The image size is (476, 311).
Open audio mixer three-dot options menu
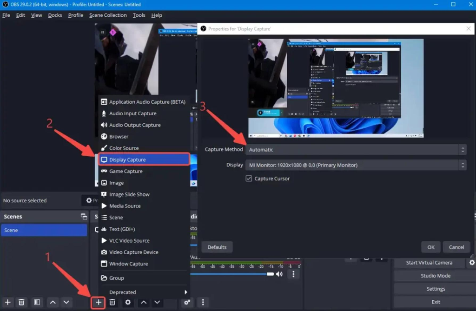[293, 274]
